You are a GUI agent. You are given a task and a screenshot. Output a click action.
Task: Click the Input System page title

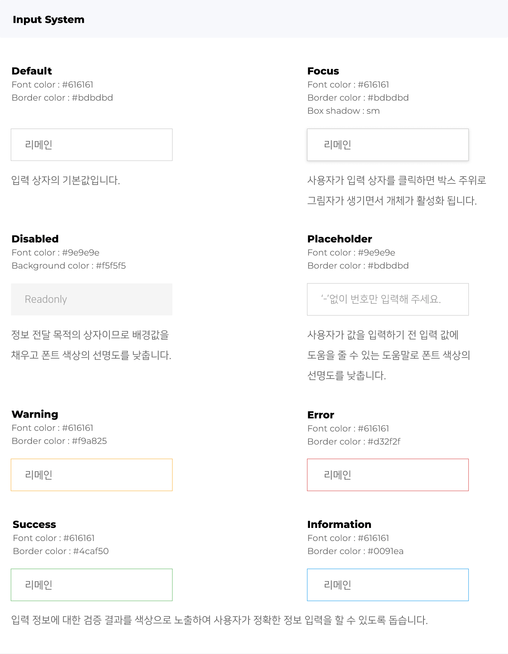48,20
